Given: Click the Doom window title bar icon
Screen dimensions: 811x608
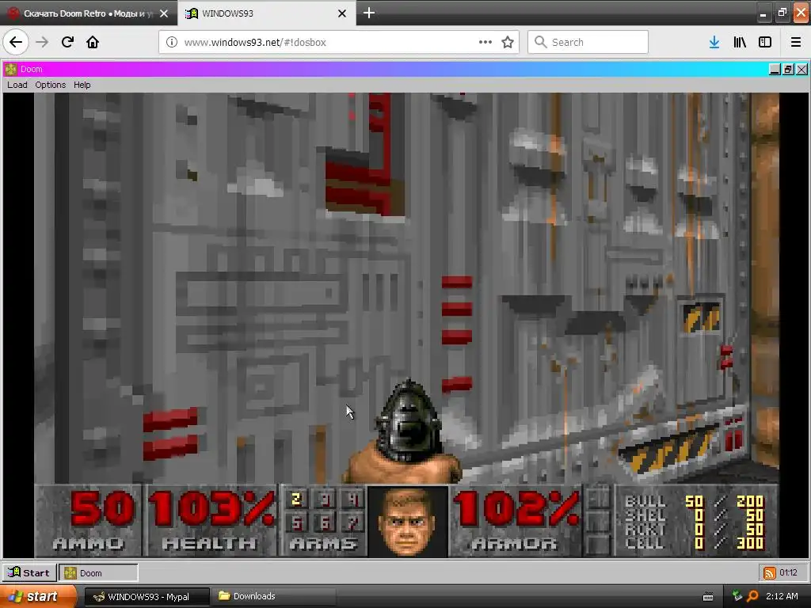Looking at the screenshot, I should 11,69.
